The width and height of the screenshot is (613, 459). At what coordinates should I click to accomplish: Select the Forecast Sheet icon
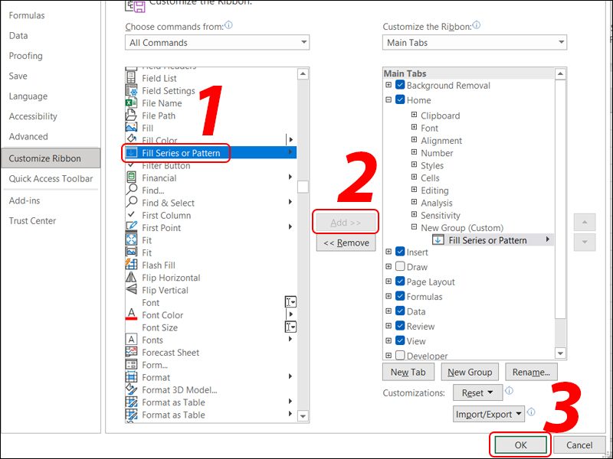(131, 353)
